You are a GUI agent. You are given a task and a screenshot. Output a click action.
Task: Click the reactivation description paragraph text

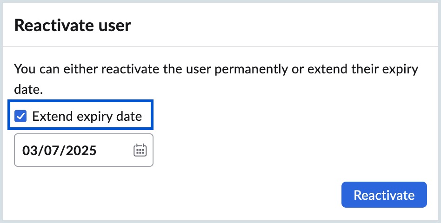click(216, 70)
